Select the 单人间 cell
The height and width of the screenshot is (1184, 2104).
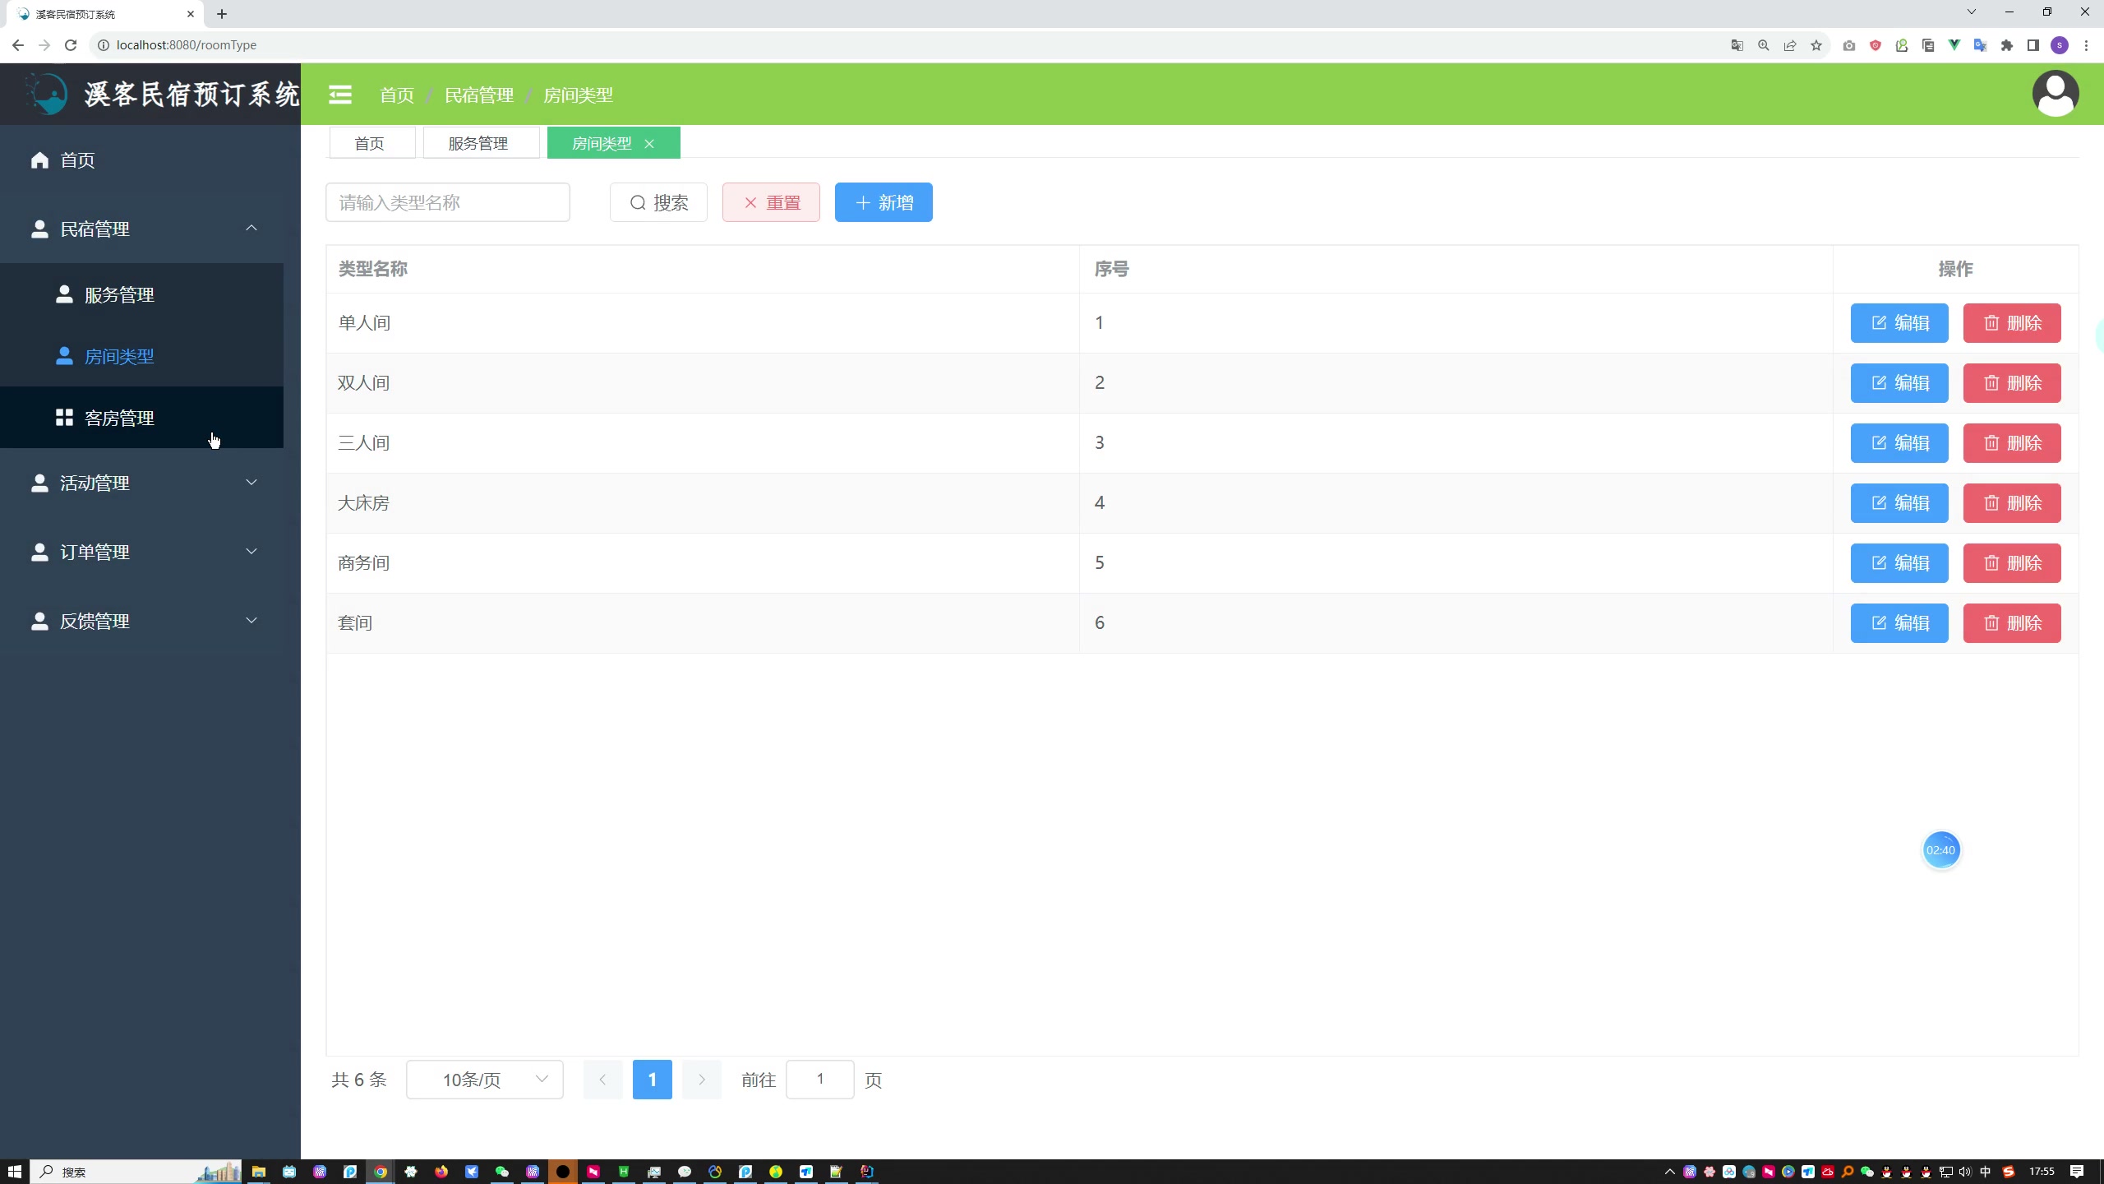703,323
